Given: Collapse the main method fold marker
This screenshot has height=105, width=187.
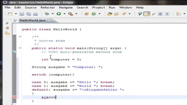Looking at the screenshot, I should coord(20,48).
